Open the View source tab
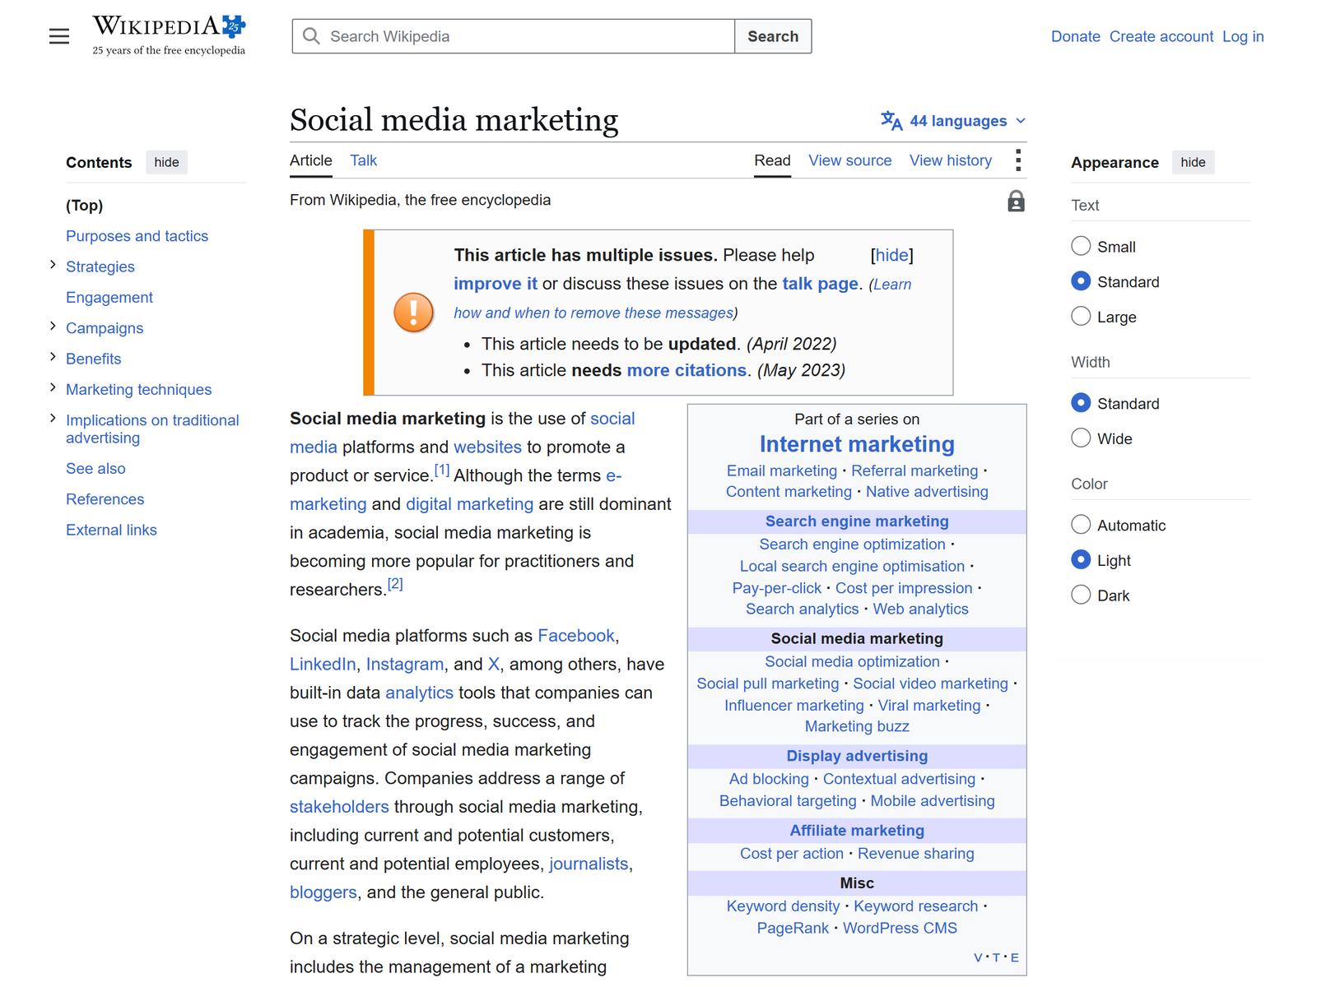1317x987 pixels. [850, 160]
